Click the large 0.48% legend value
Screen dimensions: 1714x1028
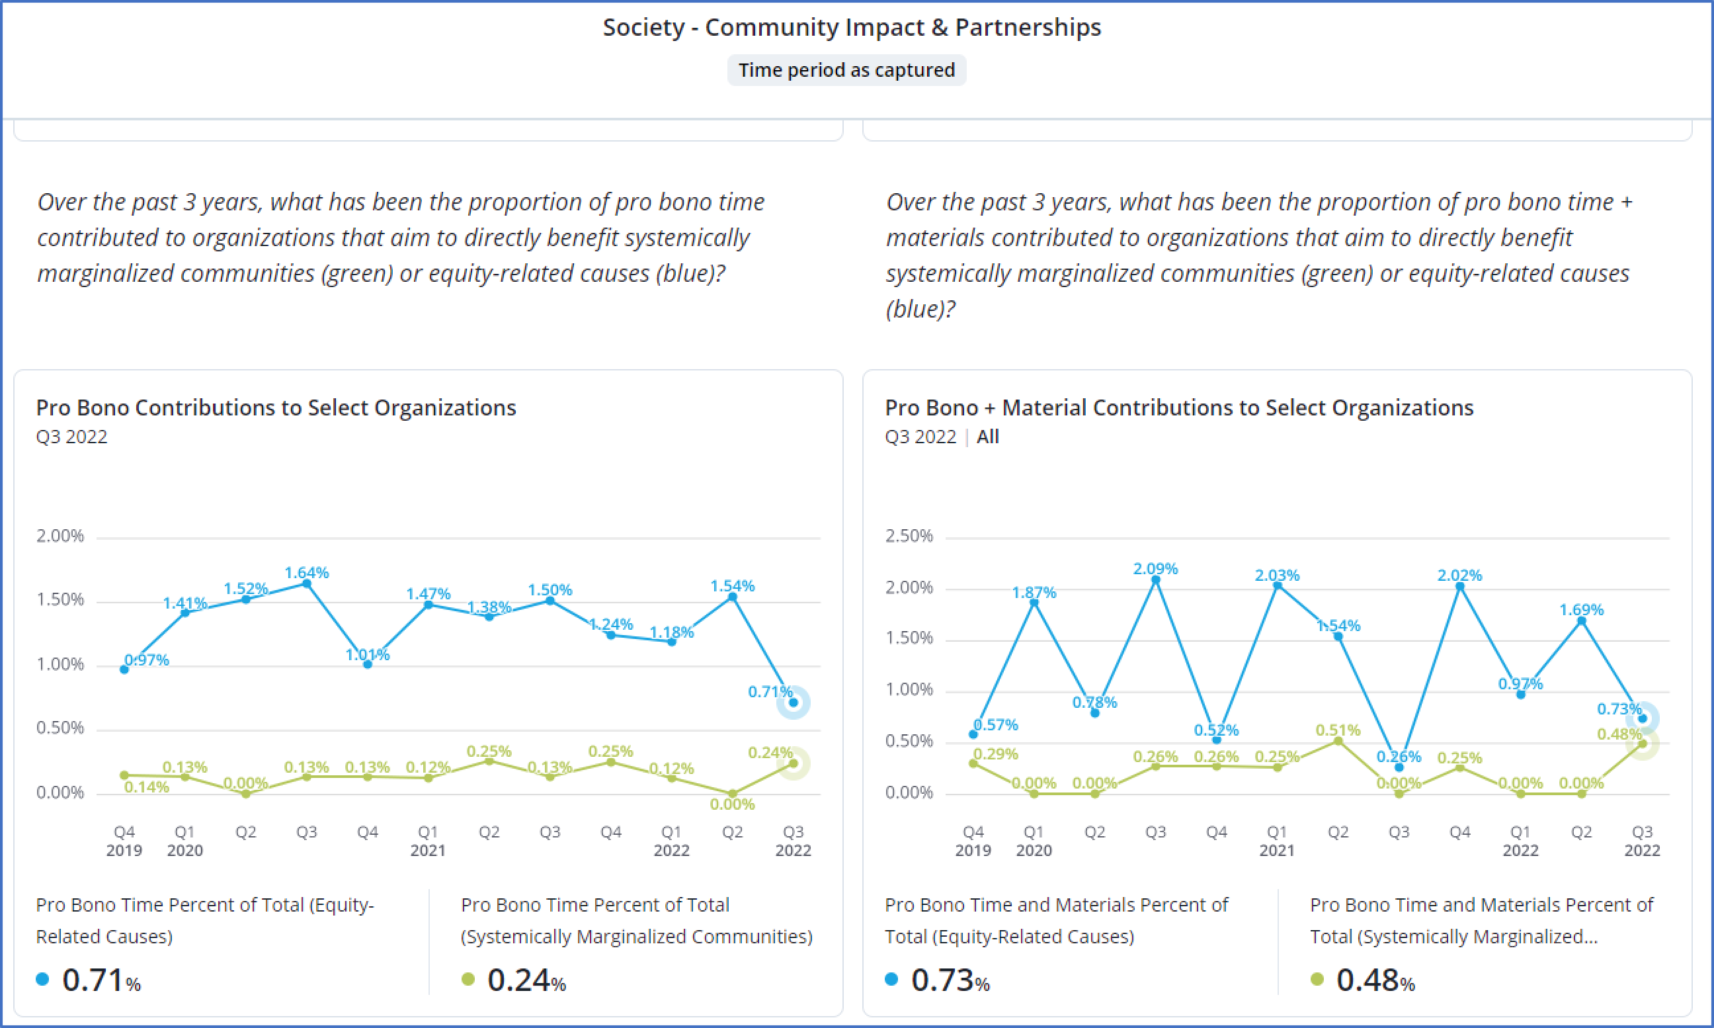1375,980
